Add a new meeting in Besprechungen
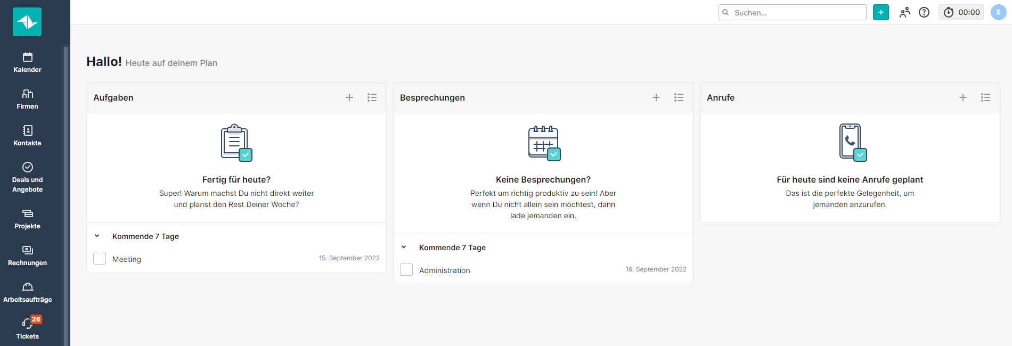1012x346 pixels. pos(656,97)
